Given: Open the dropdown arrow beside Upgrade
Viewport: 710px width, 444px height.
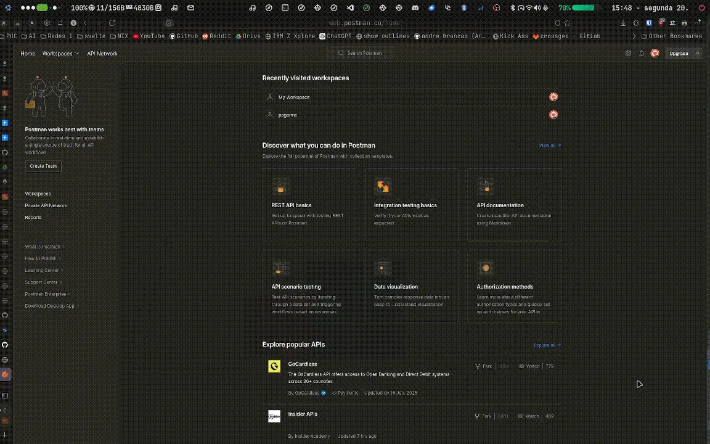Looking at the screenshot, I should click(x=697, y=54).
